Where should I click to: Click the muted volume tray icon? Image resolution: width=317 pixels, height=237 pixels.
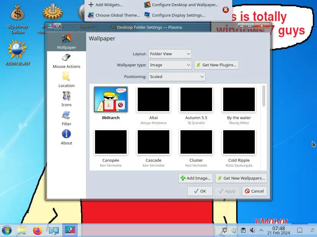(252, 230)
